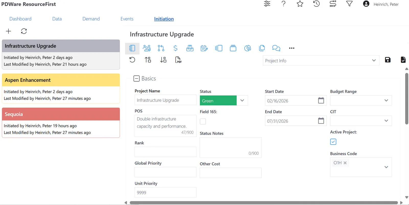Open the team members people icon
Viewport: 409px width, 205px height.
tap(147, 48)
